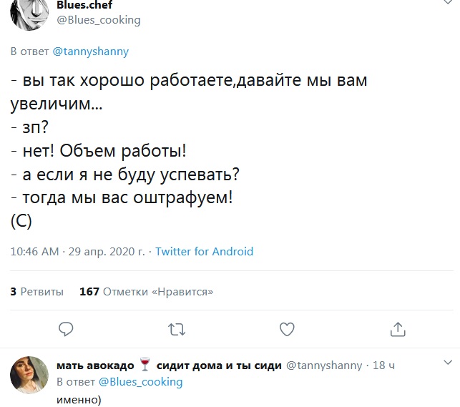The width and height of the screenshot is (460, 407).
Task: Click the reply speech bubble icon
Action: point(66,329)
